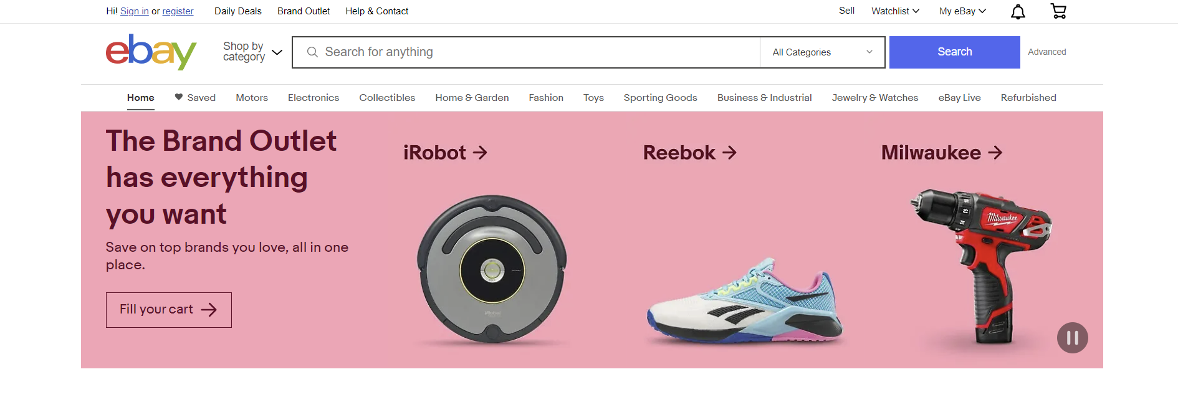Click the Sell link
This screenshot has width=1178, height=402.
[846, 11]
